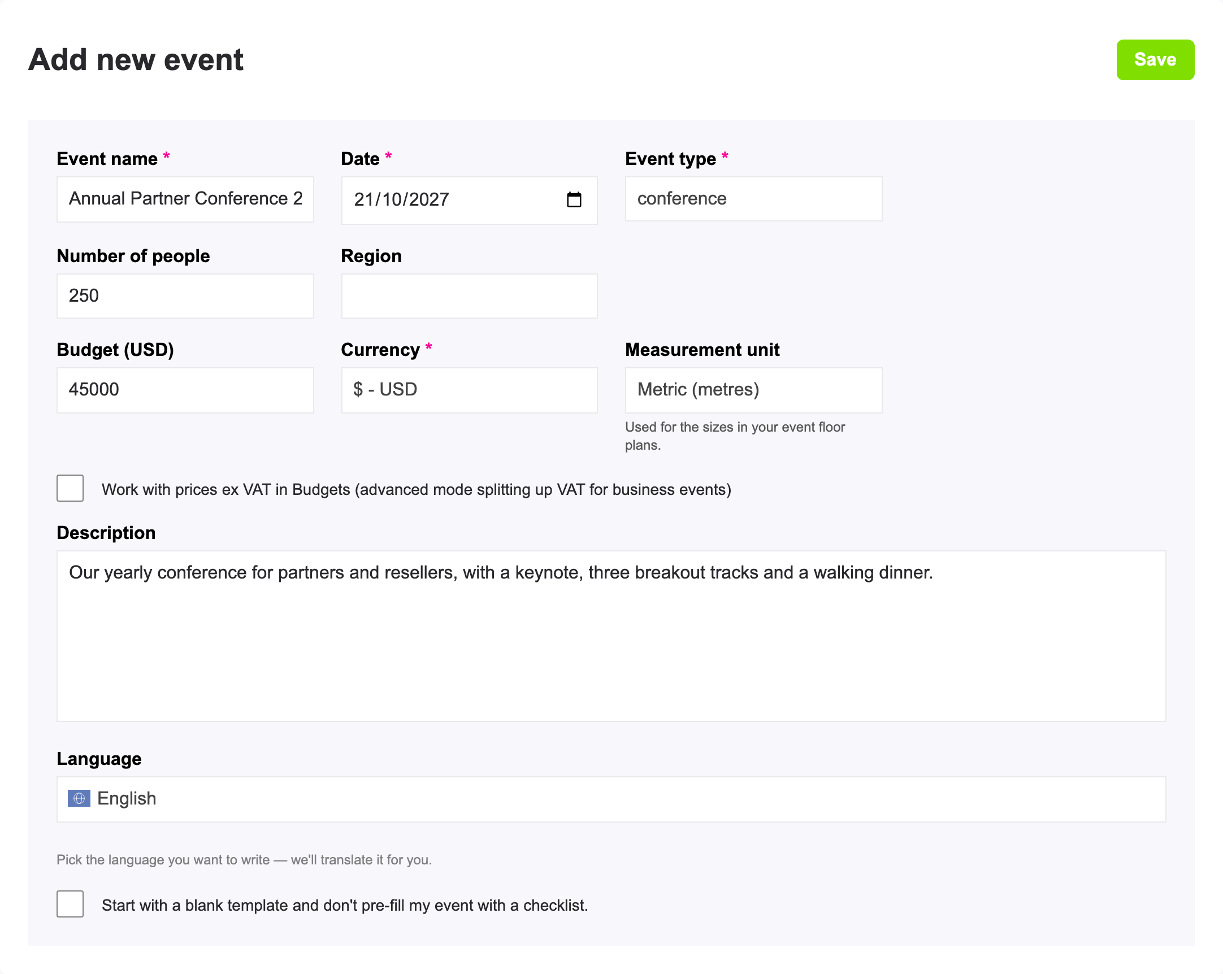Tick the start with blank template checkbox

pos(70,904)
